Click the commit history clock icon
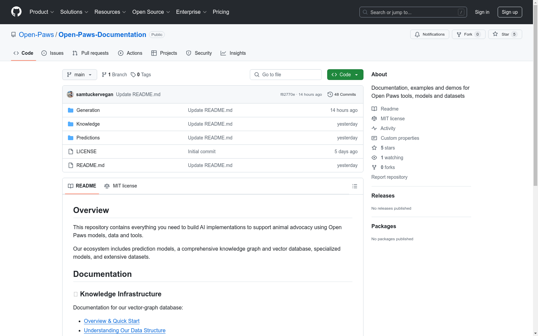This screenshot has width=538, height=336. click(x=330, y=94)
